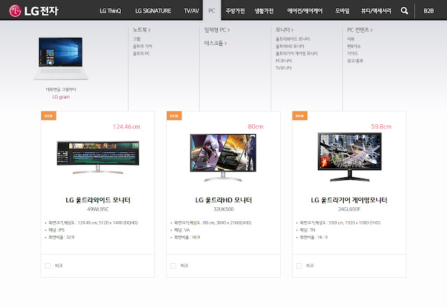The width and height of the screenshot is (447, 307).
Task: Expand the 노트북 category arrow
Action: tap(149, 30)
